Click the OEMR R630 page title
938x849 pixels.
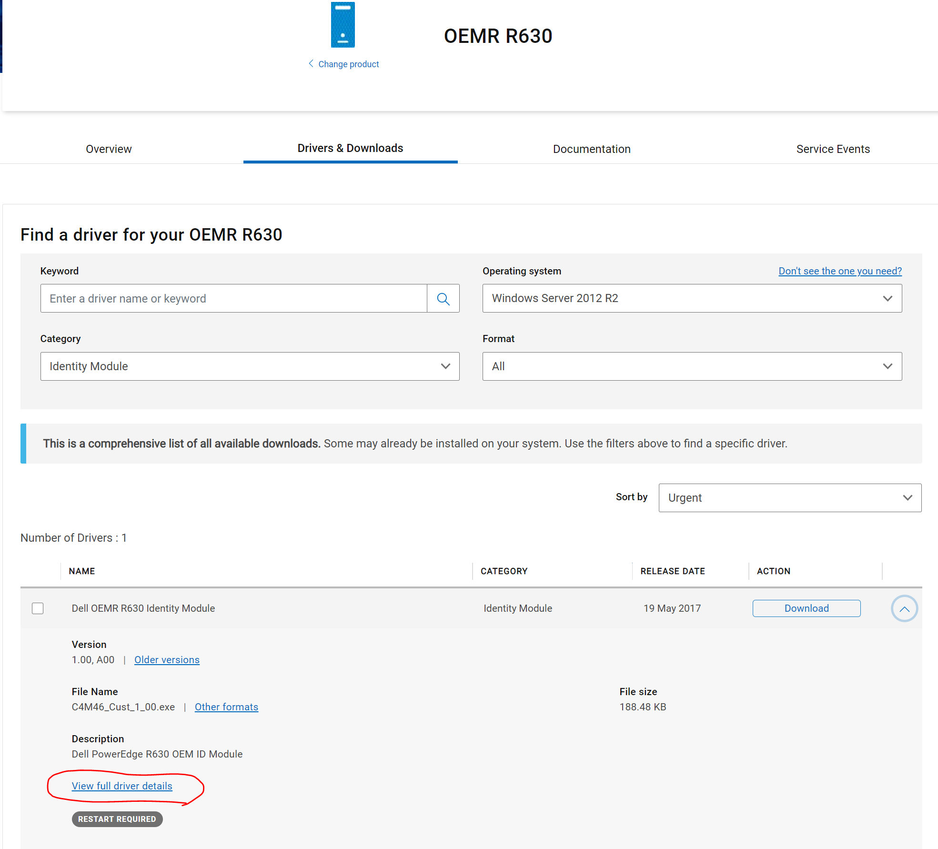click(498, 36)
